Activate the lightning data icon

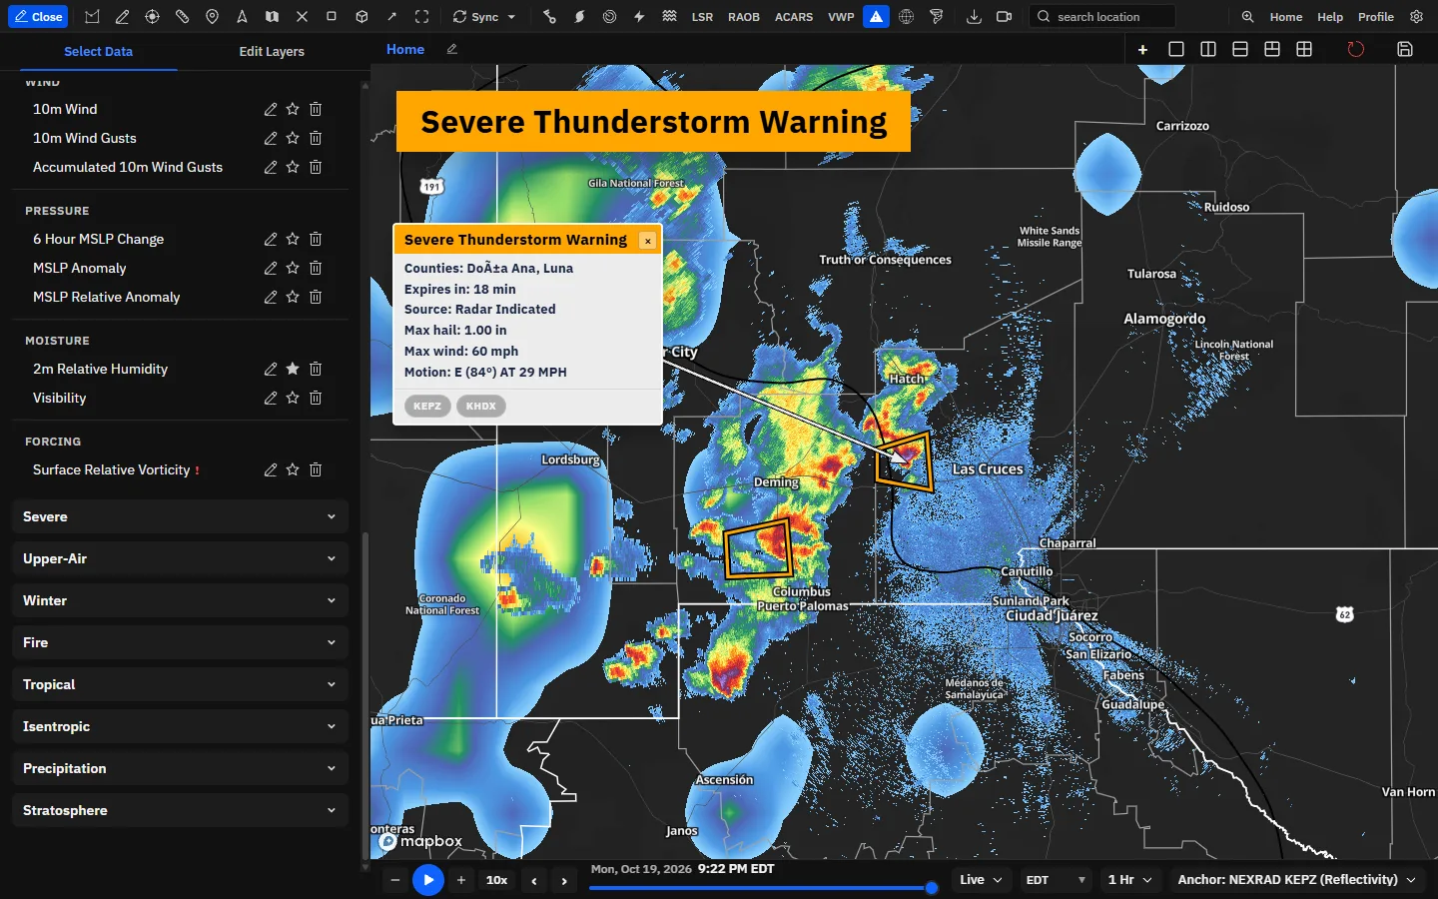(639, 17)
